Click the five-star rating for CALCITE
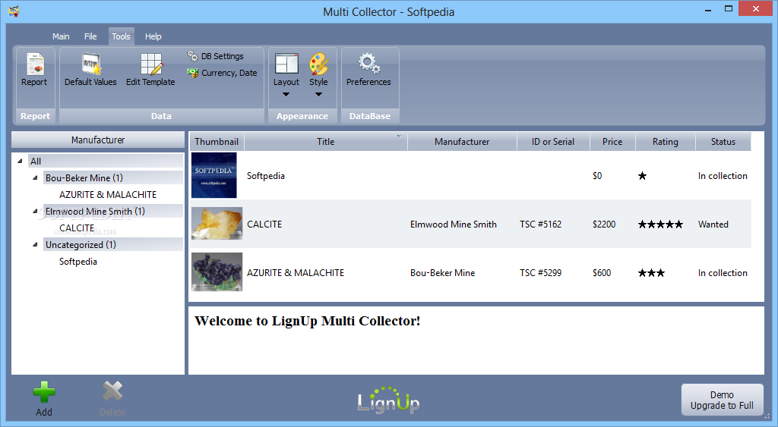The height and width of the screenshot is (427, 778). (x=660, y=224)
